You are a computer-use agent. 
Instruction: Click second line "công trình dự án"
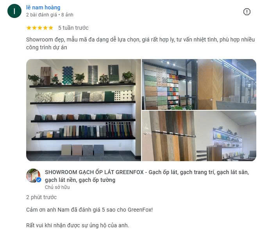tap(46, 47)
